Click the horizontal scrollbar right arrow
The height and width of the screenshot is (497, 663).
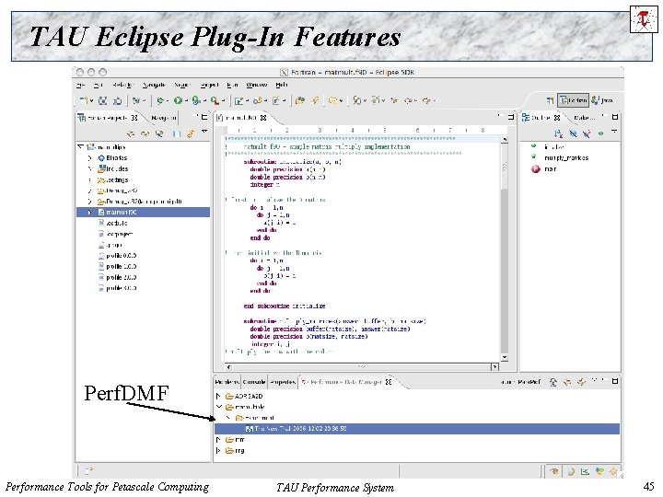494,367
